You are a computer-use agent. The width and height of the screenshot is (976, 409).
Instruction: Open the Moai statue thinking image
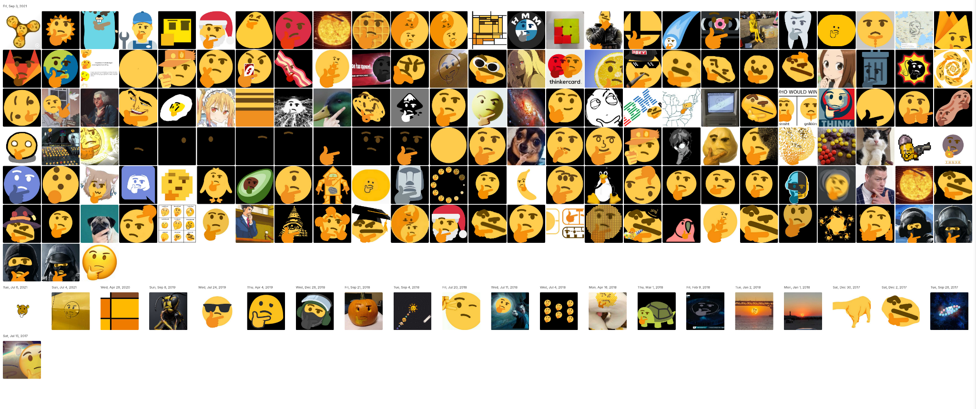[x=410, y=185]
